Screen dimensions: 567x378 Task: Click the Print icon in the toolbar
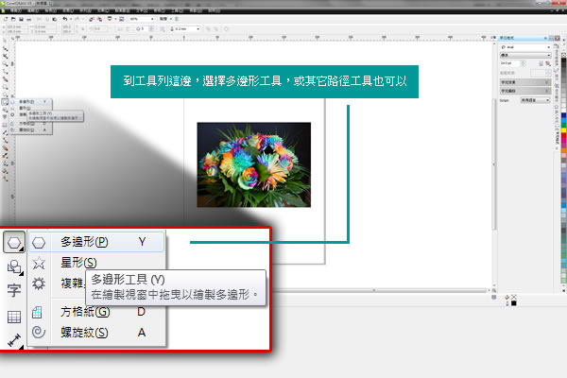pos(29,19)
